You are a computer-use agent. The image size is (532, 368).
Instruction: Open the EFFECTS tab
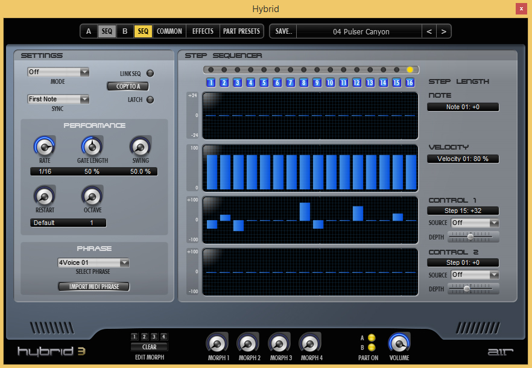[x=202, y=31]
